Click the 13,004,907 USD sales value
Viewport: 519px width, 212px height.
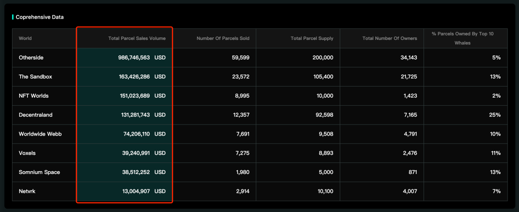pos(144,191)
